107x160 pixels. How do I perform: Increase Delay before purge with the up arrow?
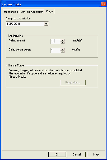(62, 49)
